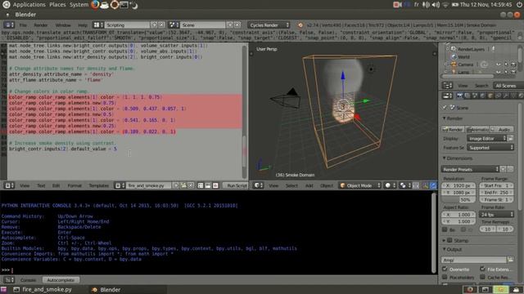Image resolution: width=524 pixels, height=294 pixels.
Task: Open the 3D viewport editor type icon
Action: (x=259, y=185)
